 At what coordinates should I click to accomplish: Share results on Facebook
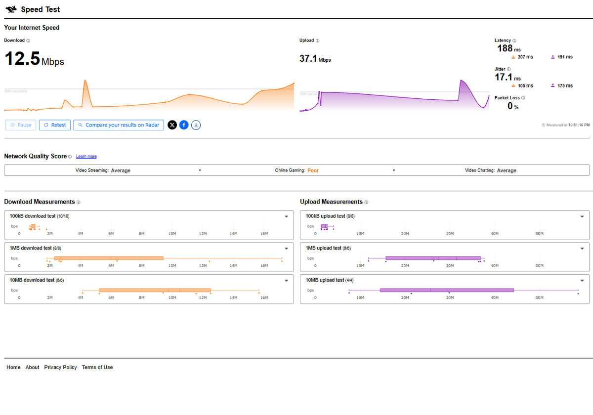click(x=184, y=125)
